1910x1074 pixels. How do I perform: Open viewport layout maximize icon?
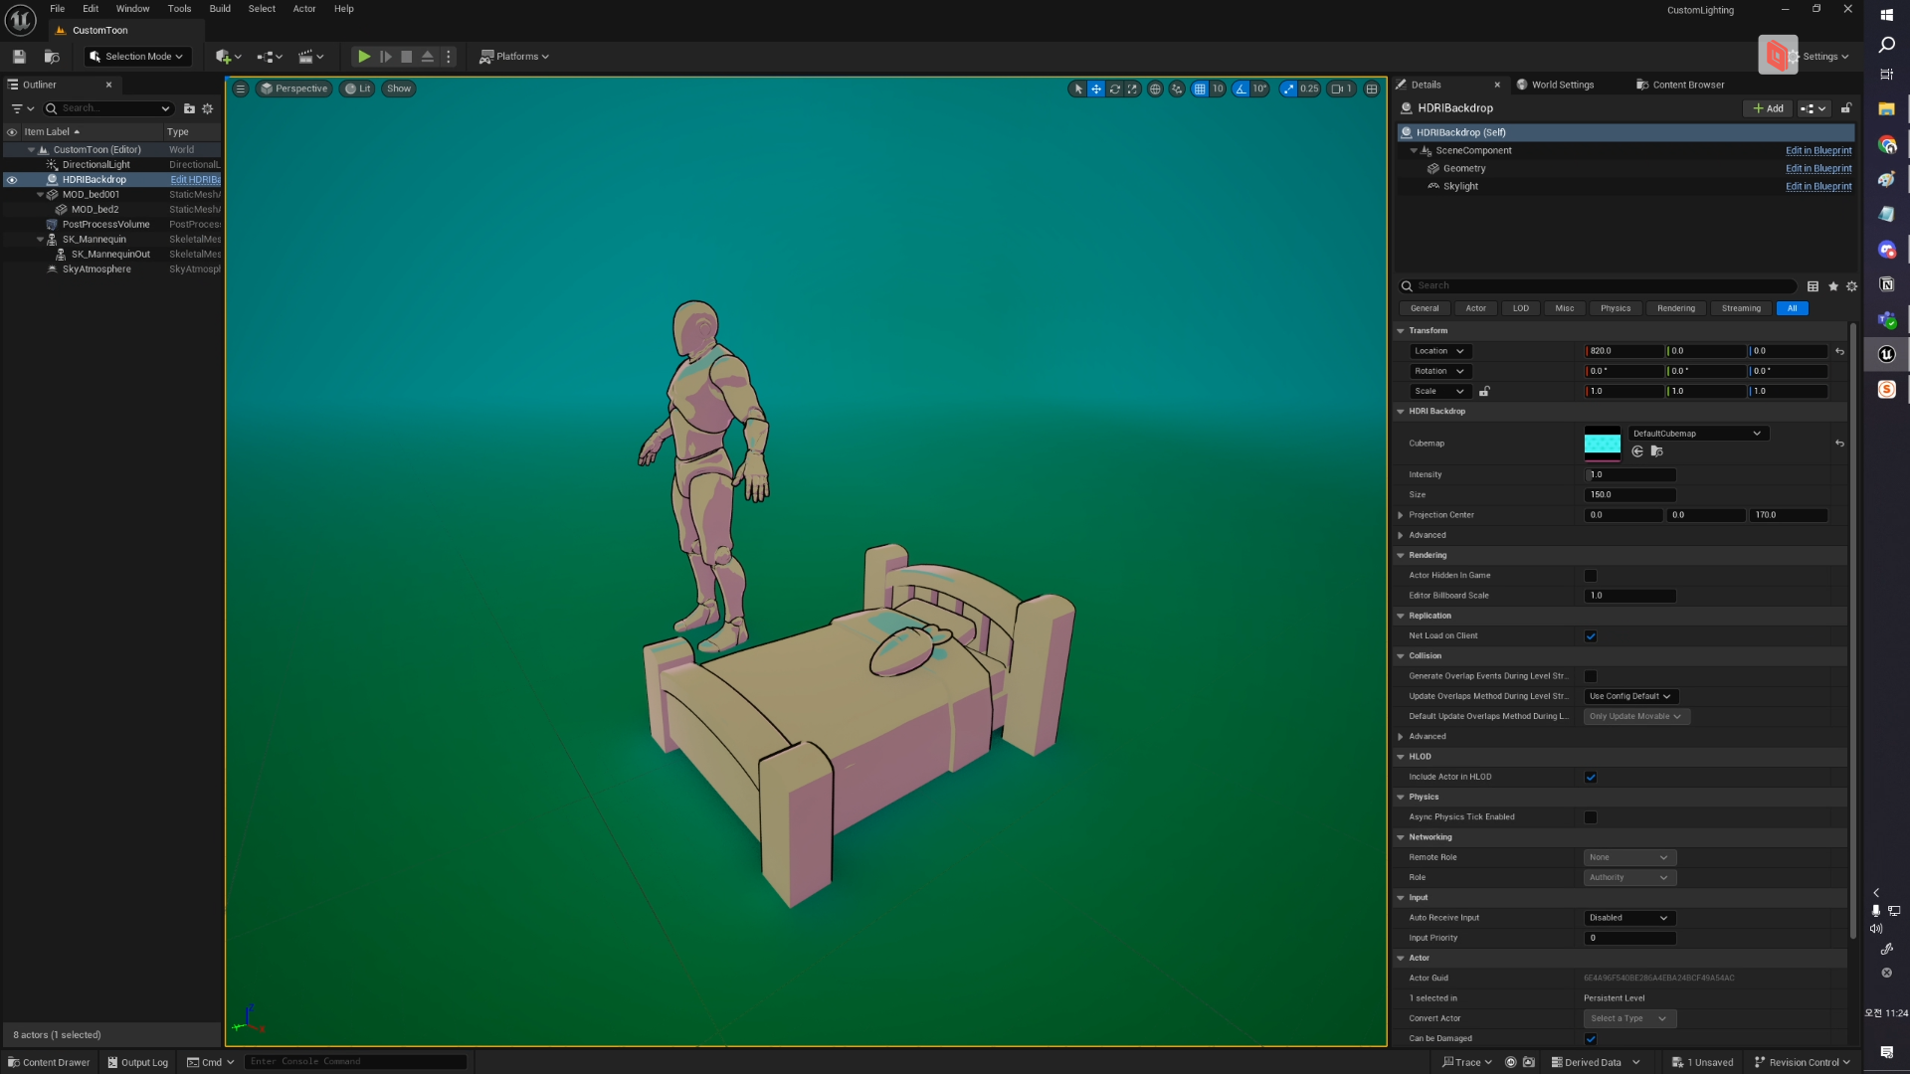[1372, 89]
